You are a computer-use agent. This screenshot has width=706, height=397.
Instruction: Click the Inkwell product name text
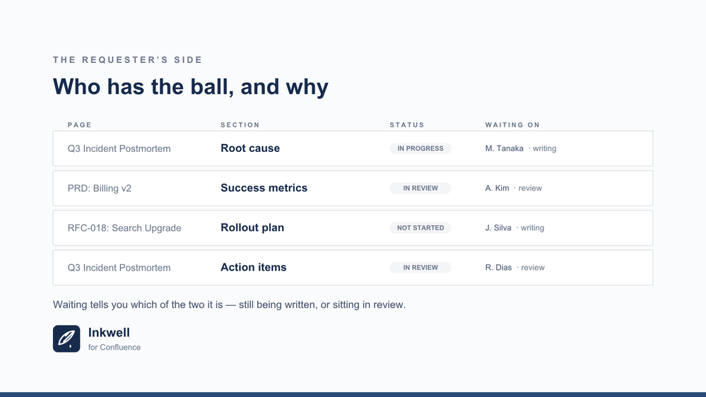[x=109, y=333]
